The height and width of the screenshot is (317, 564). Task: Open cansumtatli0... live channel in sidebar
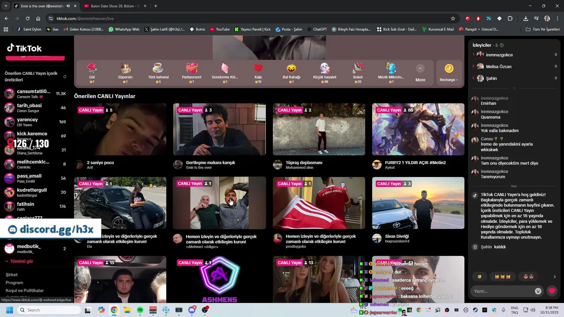pos(35,94)
